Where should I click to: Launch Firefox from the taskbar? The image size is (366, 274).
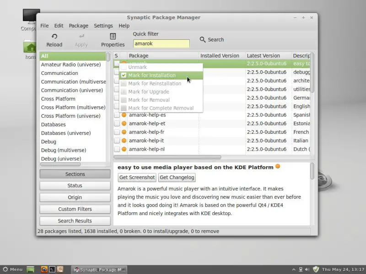(44, 269)
